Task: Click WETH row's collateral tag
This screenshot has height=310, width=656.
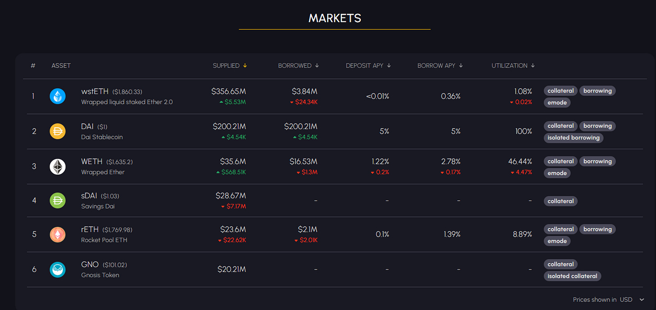Action: [560, 162]
